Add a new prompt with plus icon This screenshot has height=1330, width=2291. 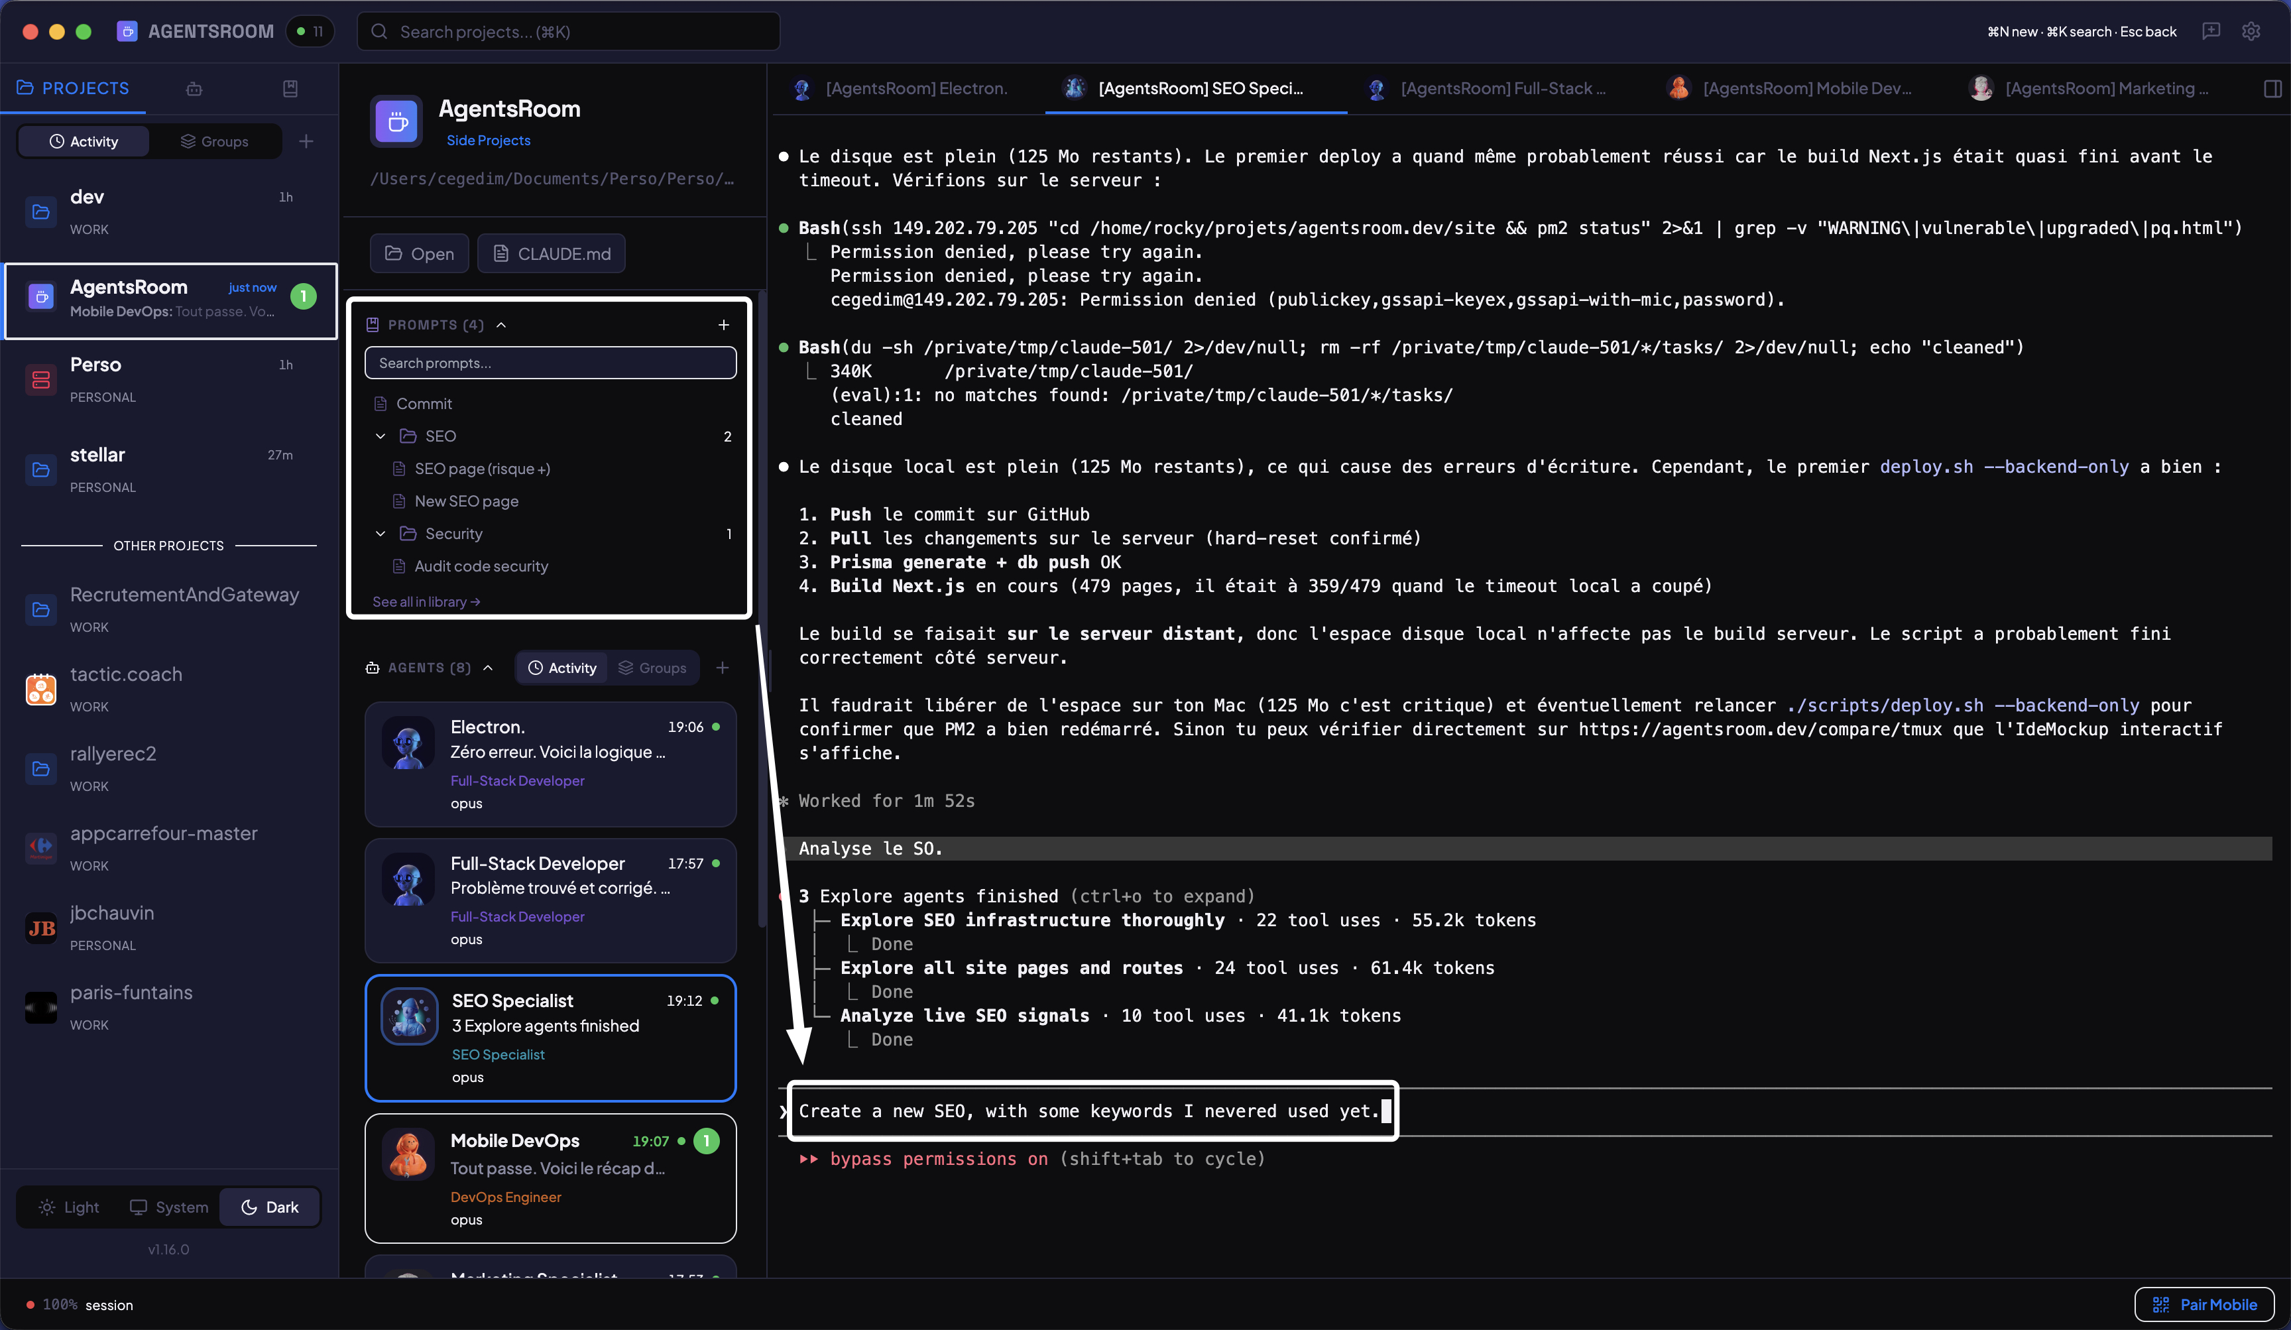[x=724, y=325]
